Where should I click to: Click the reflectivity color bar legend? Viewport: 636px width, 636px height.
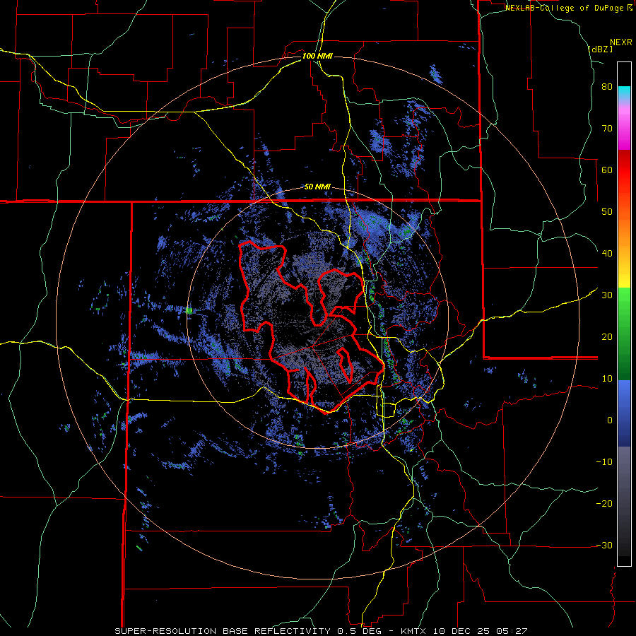(624, 314)
